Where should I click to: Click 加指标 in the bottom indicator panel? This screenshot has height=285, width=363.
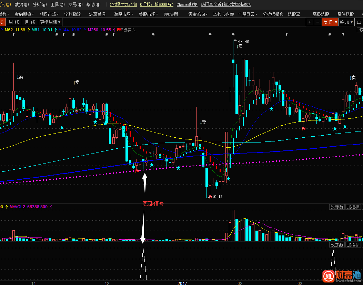[353, 245]
